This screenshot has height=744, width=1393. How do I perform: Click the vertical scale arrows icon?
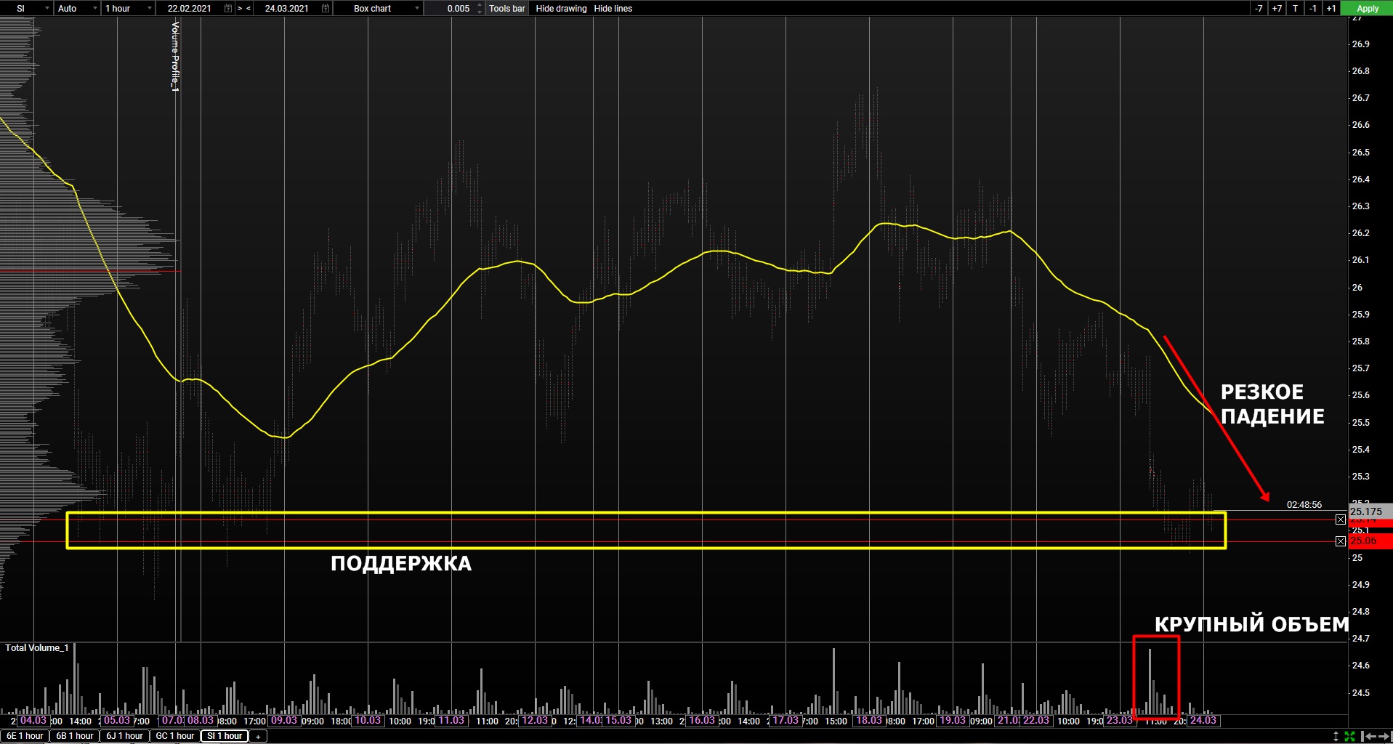point(1336,736)
